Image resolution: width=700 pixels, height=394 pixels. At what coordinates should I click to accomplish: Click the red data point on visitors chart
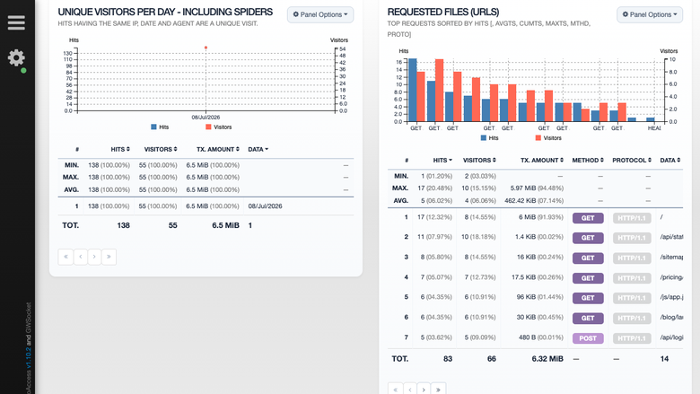point(206,48)
